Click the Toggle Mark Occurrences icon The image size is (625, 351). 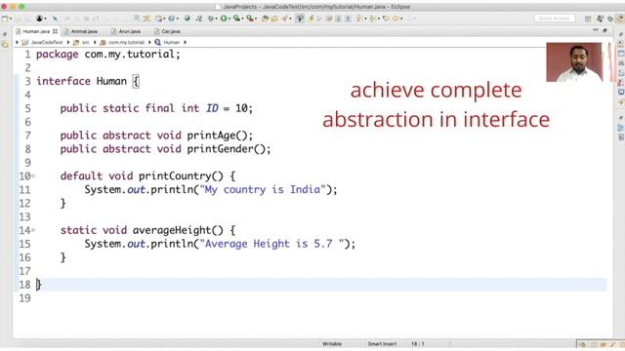coord(300,19)
